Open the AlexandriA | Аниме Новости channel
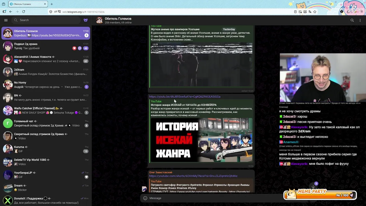The height and width of the screenshot is (206, 366). tap(46, 59)
